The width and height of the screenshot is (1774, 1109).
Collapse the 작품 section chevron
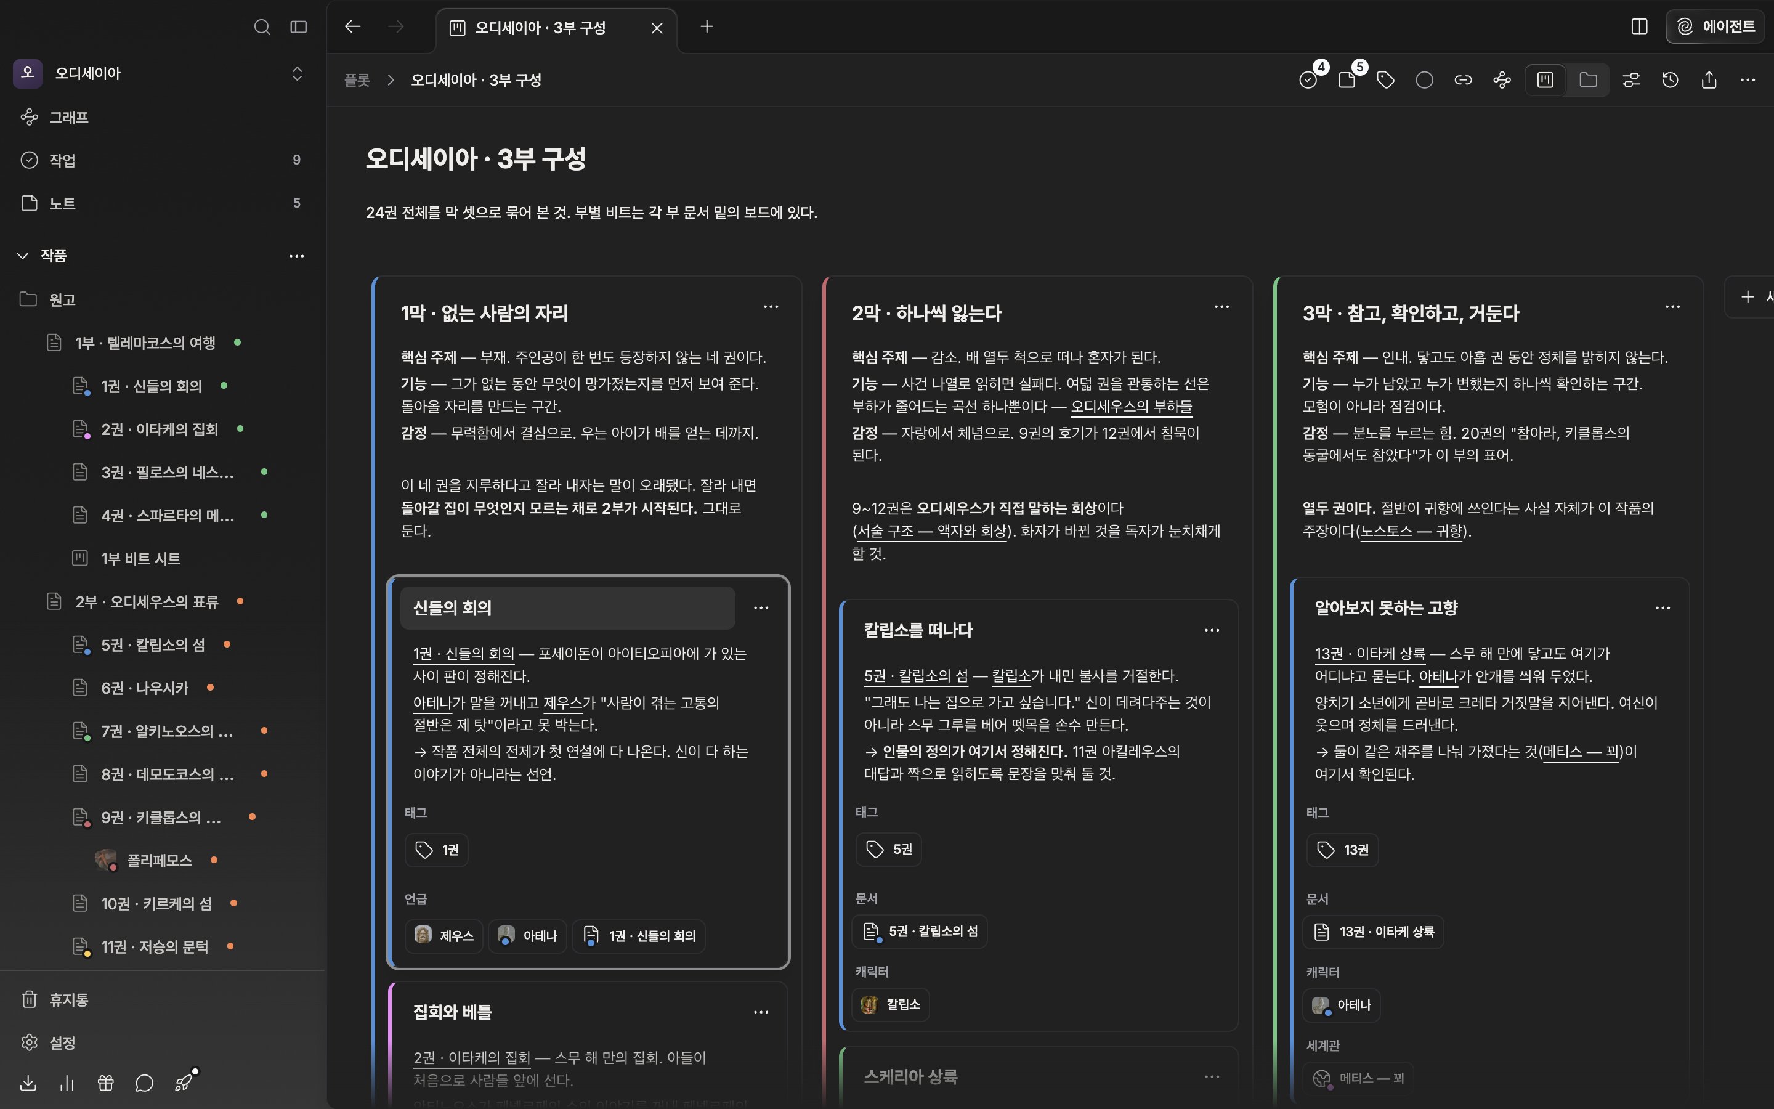[23, 255]
